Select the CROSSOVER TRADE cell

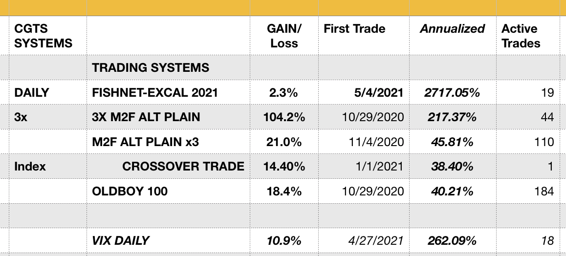coord(183,166)
